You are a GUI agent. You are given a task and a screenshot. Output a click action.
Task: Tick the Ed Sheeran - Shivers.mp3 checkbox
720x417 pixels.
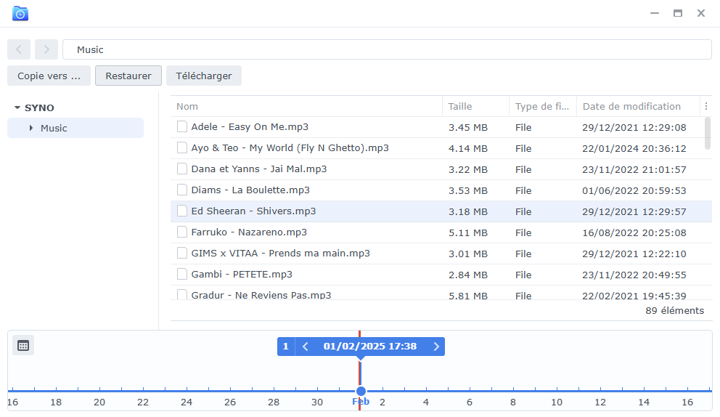point(182,211)
